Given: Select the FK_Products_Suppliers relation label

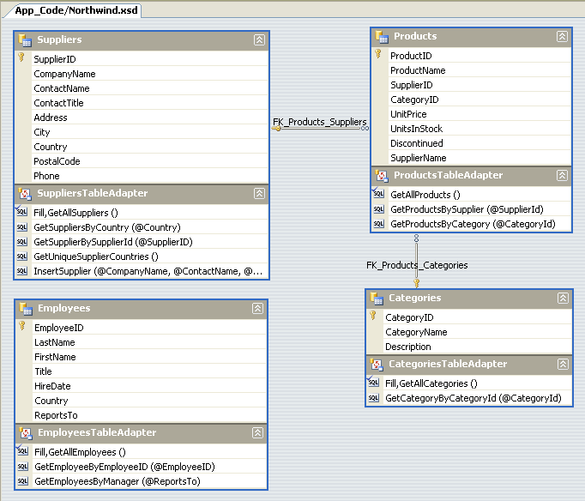Looking at the screenshot, I should tap(320, 122).
